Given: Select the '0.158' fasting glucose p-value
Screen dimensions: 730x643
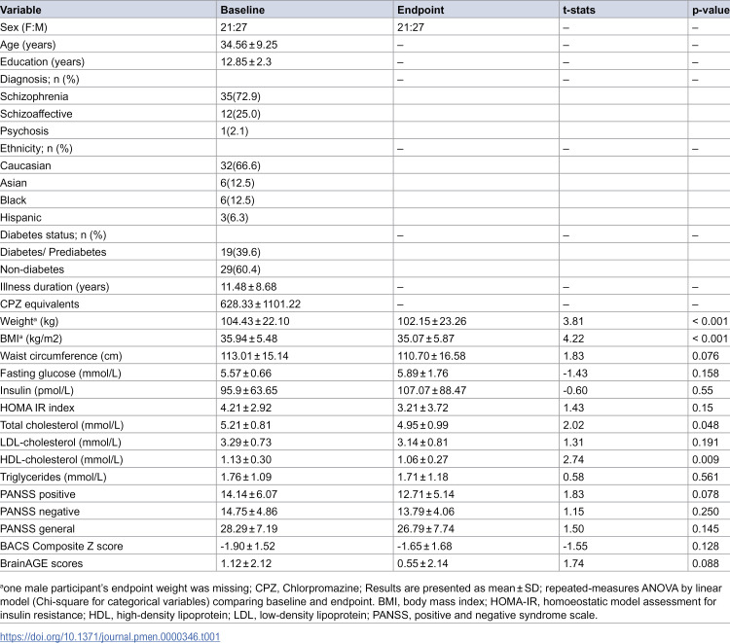Looking at the screenshot, I should tap(706, 374).
